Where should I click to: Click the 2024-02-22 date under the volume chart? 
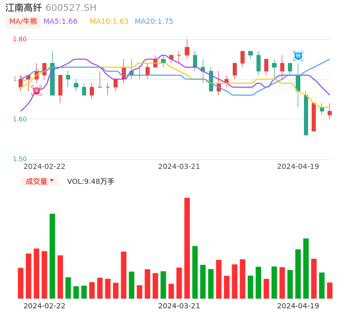(x=44, y=306)
